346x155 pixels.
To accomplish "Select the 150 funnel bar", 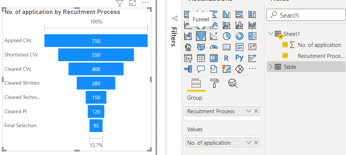I will (x=96, y=97).
